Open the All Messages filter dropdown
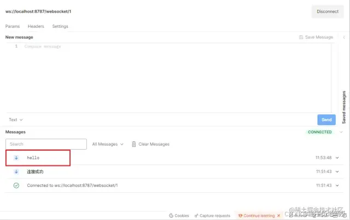This screenshot has height=220, width=350. 108,144
